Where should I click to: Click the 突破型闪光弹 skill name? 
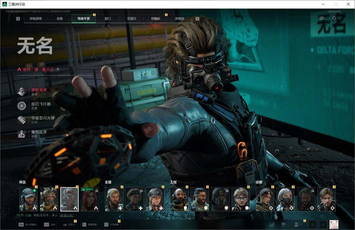(x=43, y=118)
